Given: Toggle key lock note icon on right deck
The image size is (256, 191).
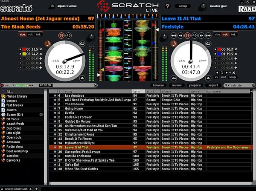Looking at the screenshot, I should (x=174, y=43).
